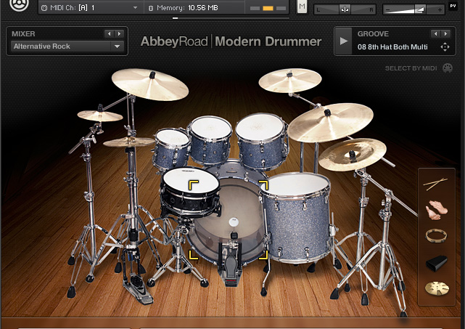The width and height of the screenshot is (465, 329).
Task: Select next Groove arrow
Action: click(x=445, y=34)
